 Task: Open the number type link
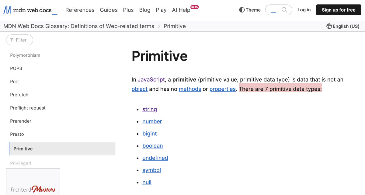pos(152,121)
